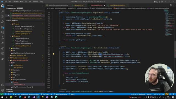This screenshot has height=99, width=176.
Task: Open the Selection menu
Action: click(x=16, y=2)
